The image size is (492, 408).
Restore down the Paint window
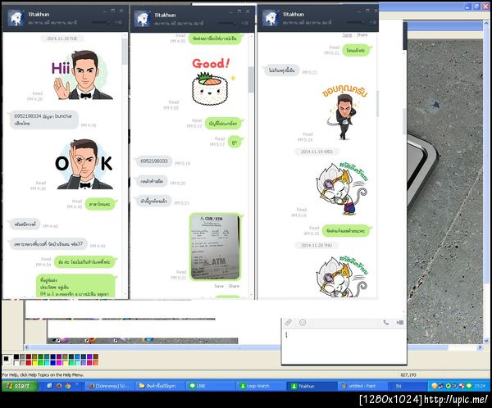pos(477,7)
